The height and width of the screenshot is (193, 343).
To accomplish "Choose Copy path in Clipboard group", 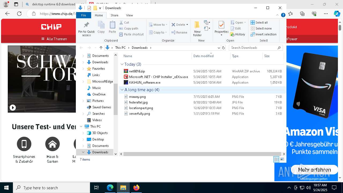I will (129, 28).
